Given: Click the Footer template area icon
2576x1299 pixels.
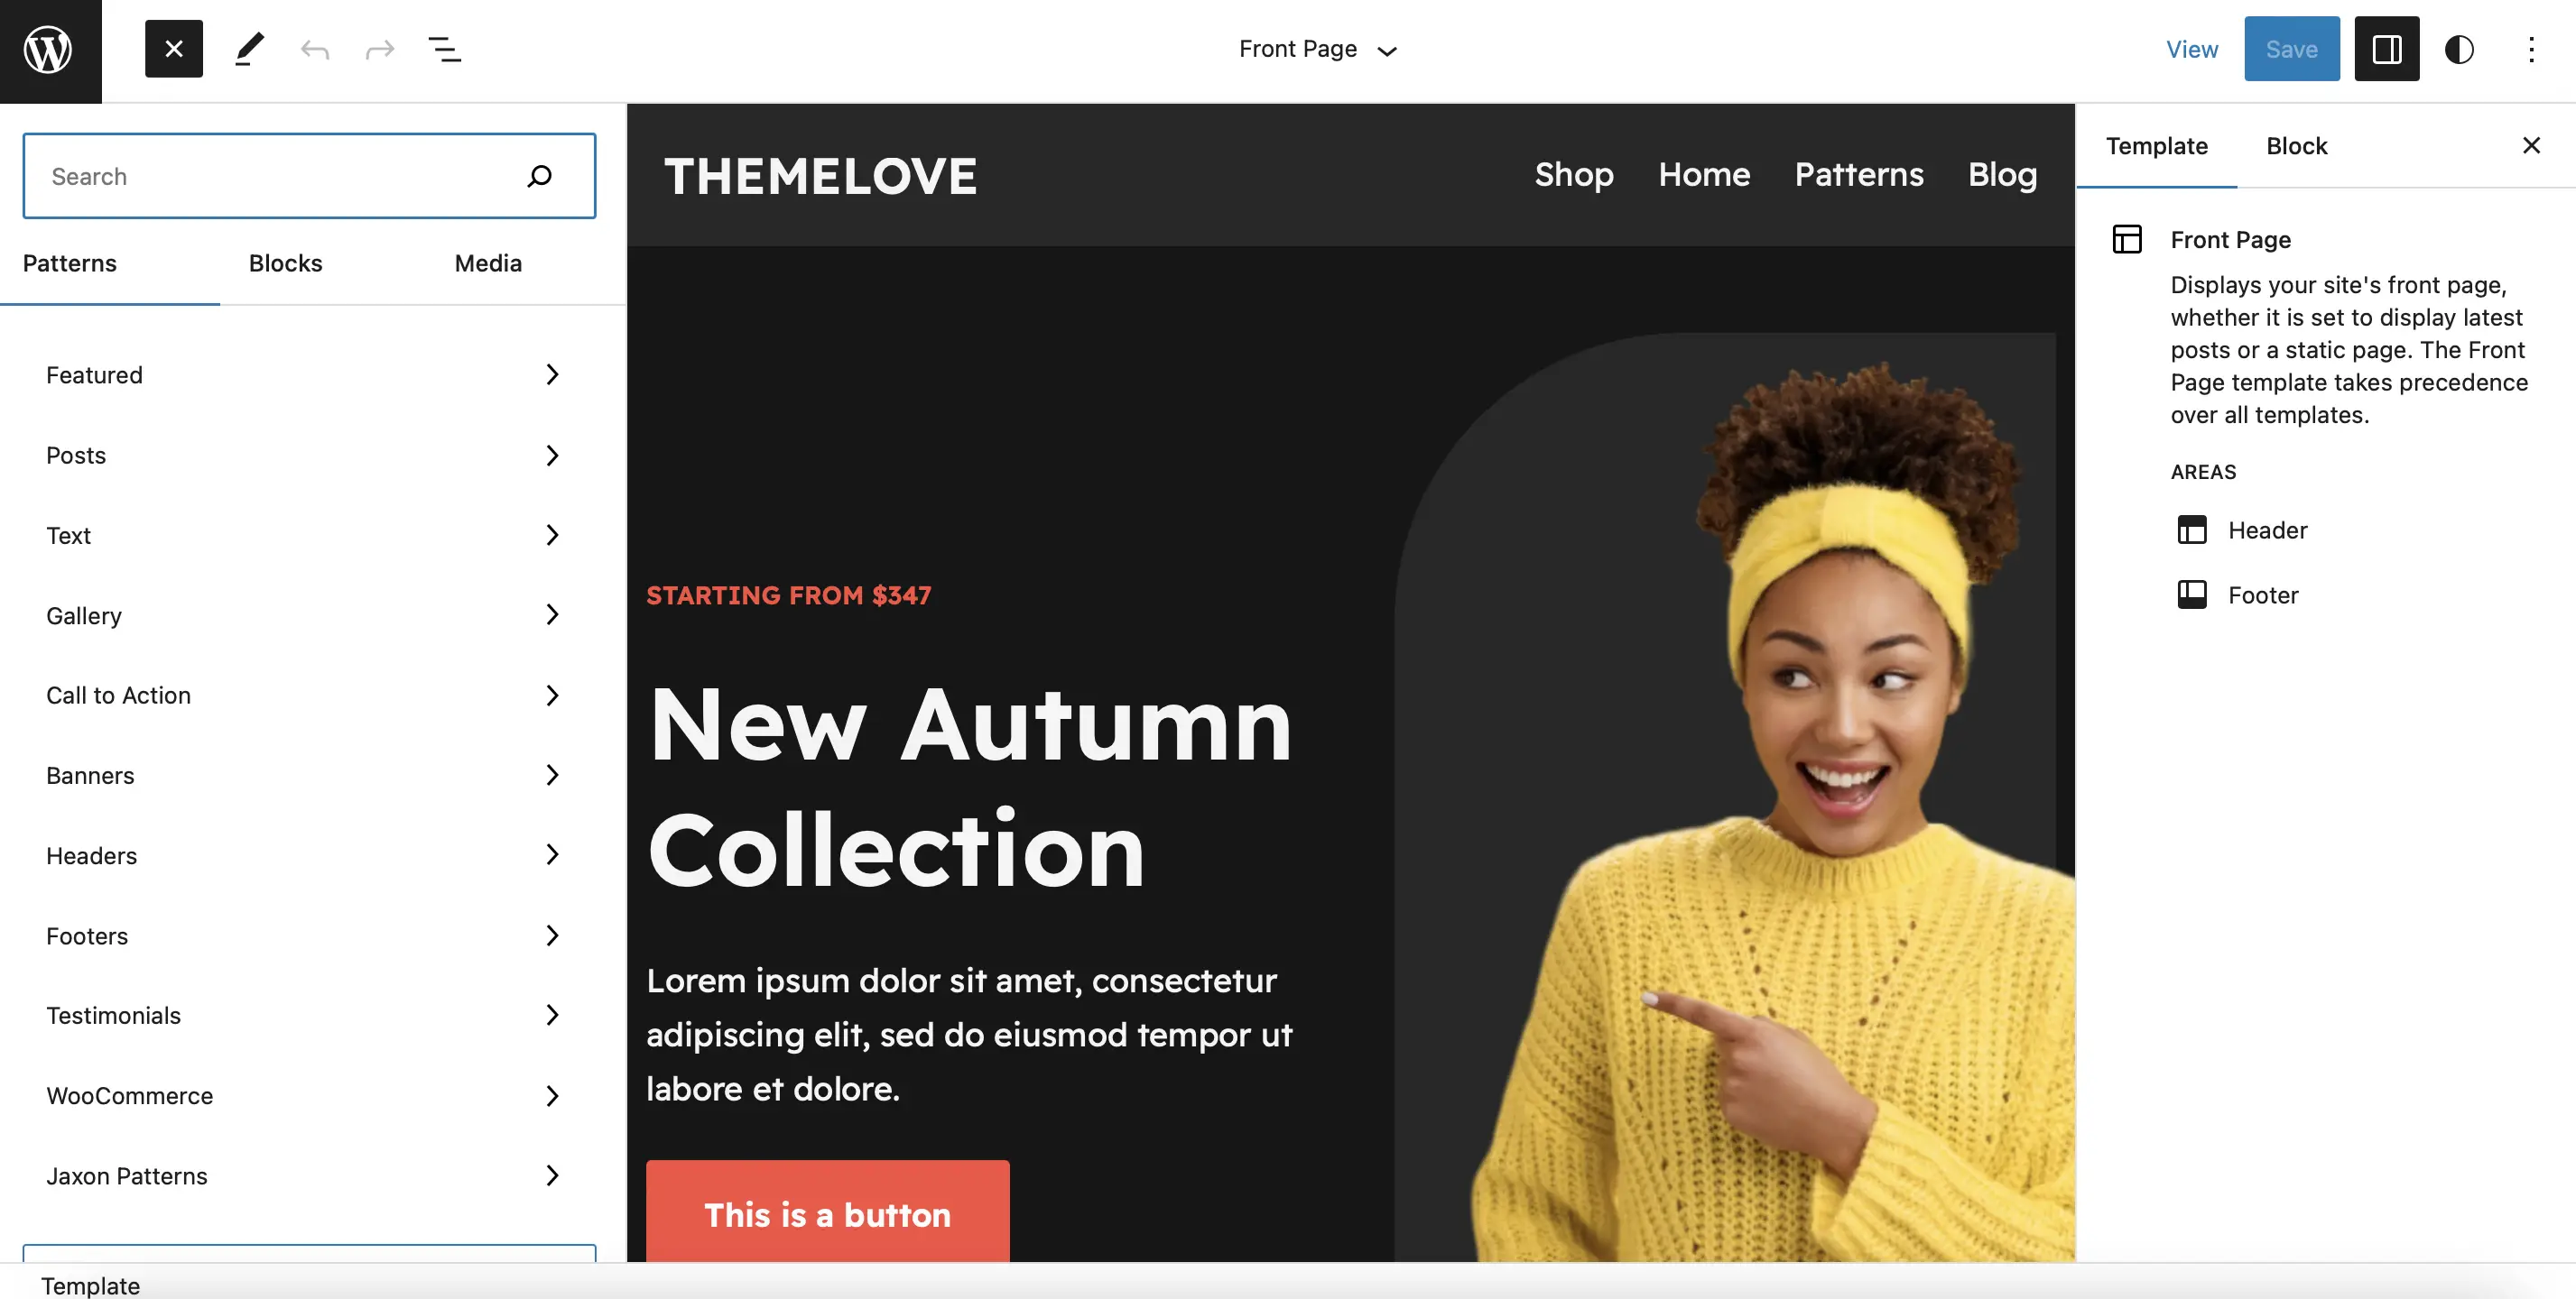Looking at the screenshot, I should [x=2191, y=594].
